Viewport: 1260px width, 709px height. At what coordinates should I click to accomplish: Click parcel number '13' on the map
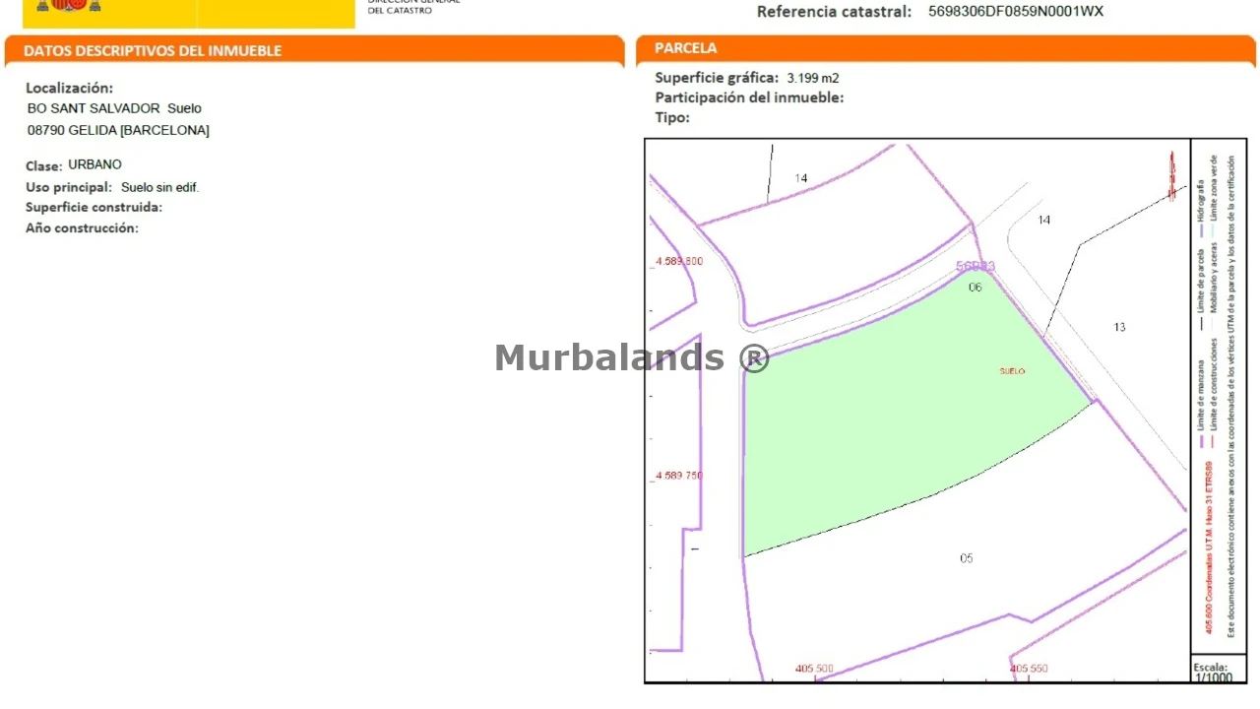1119,327
